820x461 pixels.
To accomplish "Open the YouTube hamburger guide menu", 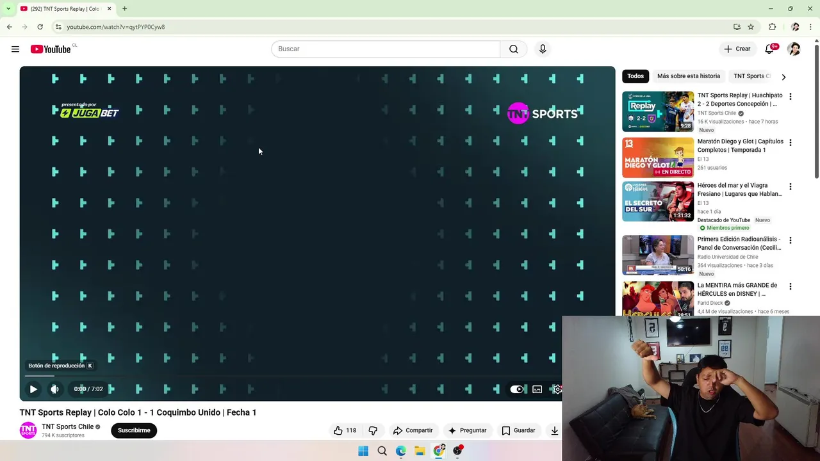I will pyautogui.click(x=15, y=49).
